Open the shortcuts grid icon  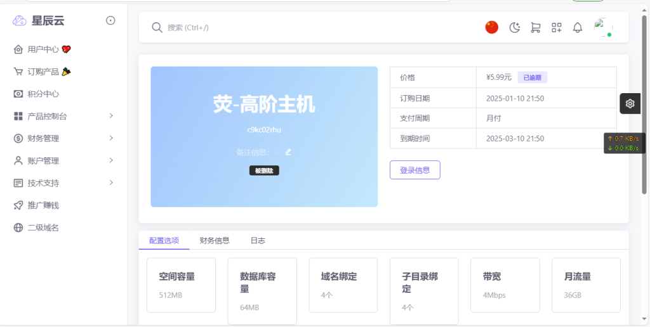557,27
